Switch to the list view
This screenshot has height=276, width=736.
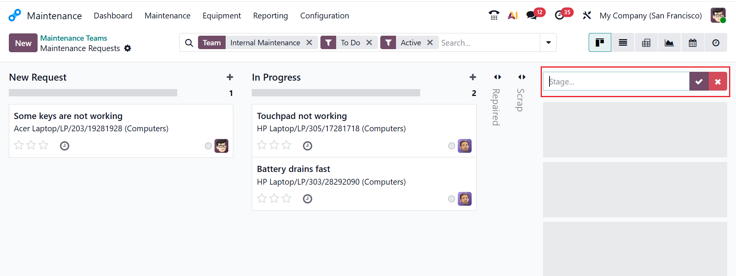pos(623,43)
